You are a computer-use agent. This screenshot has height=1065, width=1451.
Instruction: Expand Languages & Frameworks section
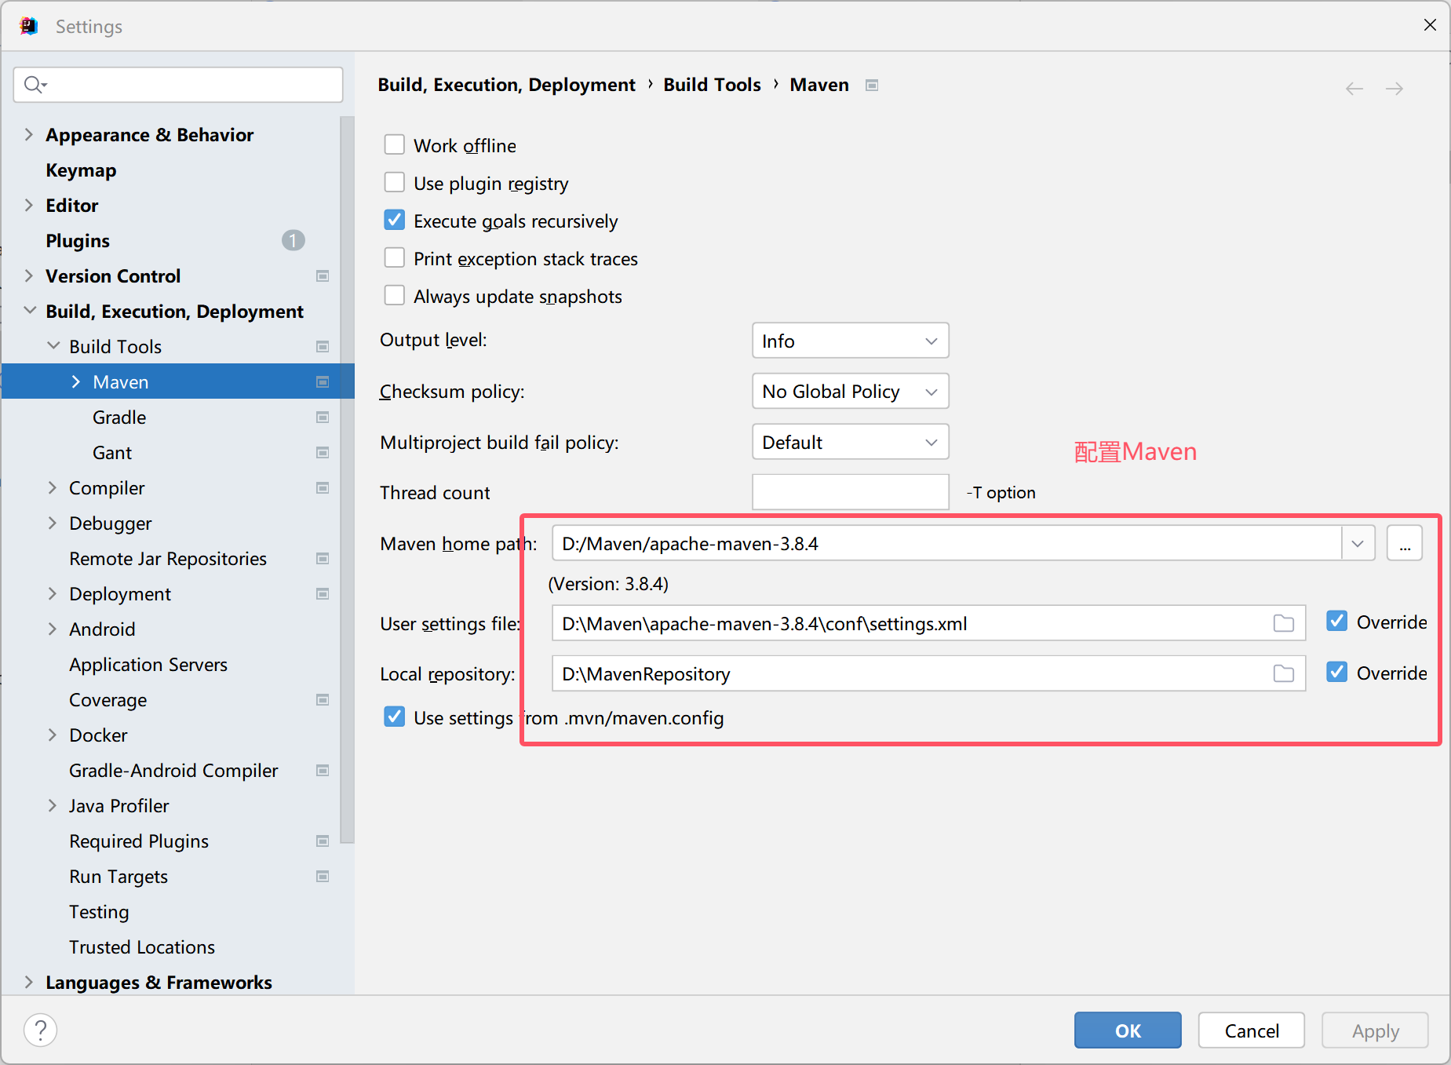29,982
